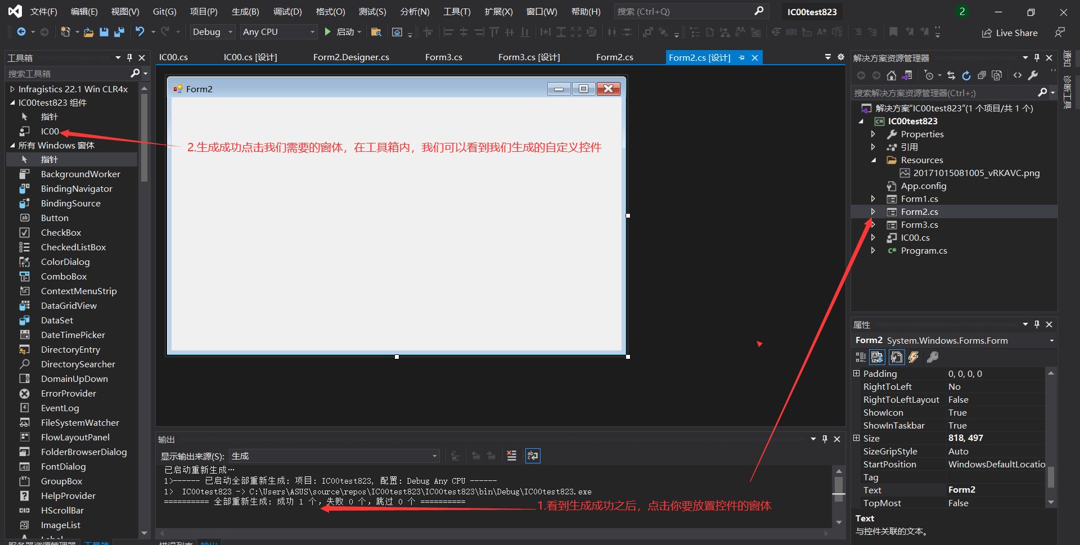The width and height of the screenshot is (1080, 545).
Task: Click the Save All icon
Action: click(119, 32)
